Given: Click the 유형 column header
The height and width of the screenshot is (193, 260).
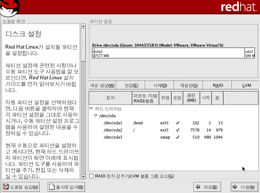Looking at the screenshot, I should click(x=165, y=98).
